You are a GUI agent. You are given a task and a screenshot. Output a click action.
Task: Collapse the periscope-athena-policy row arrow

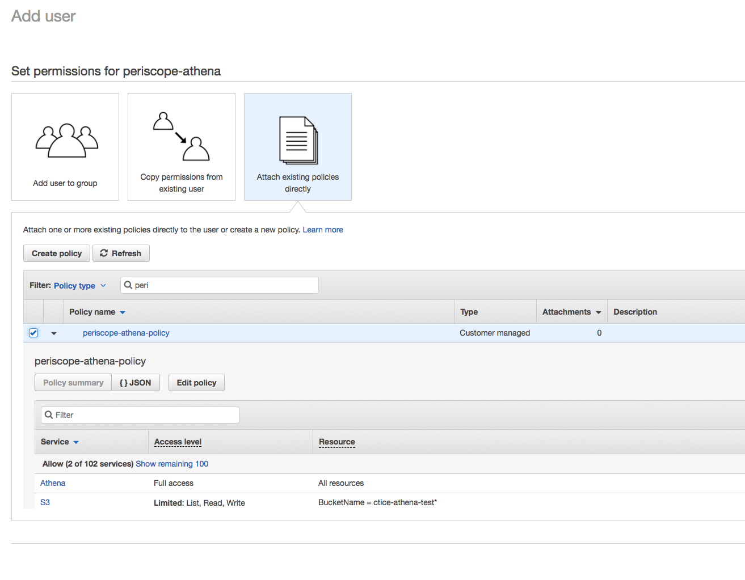pos(54,333)
